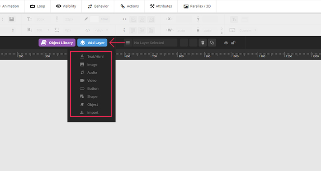
Task: Toggle layer visibility eye icon
Action: (x=226, y=43)
